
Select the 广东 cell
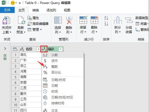coord(30,60)
